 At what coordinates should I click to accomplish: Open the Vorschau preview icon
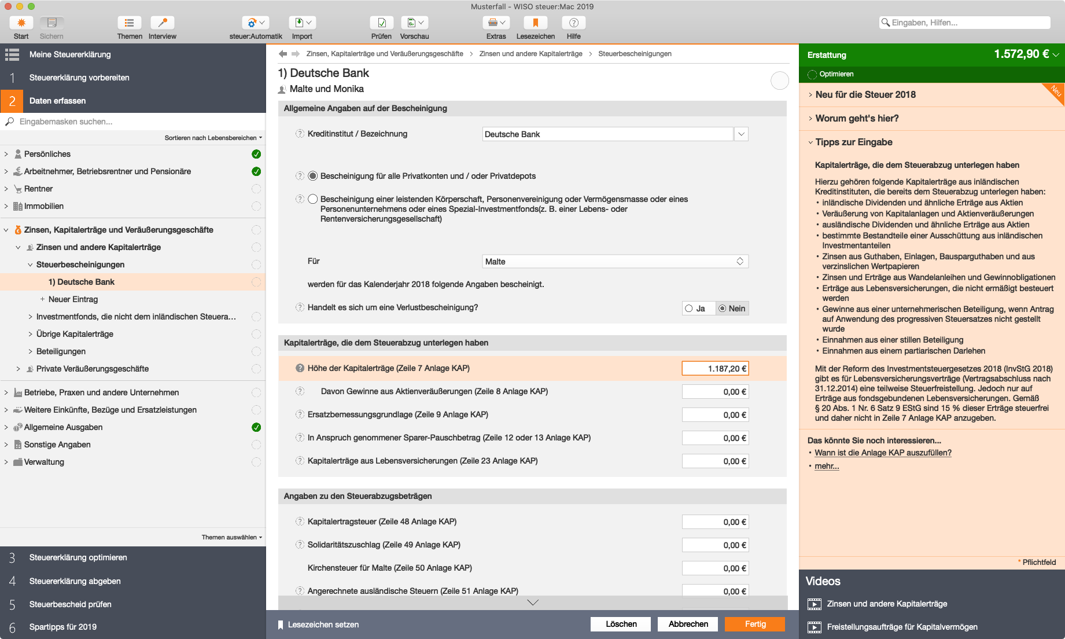point(414,23)
